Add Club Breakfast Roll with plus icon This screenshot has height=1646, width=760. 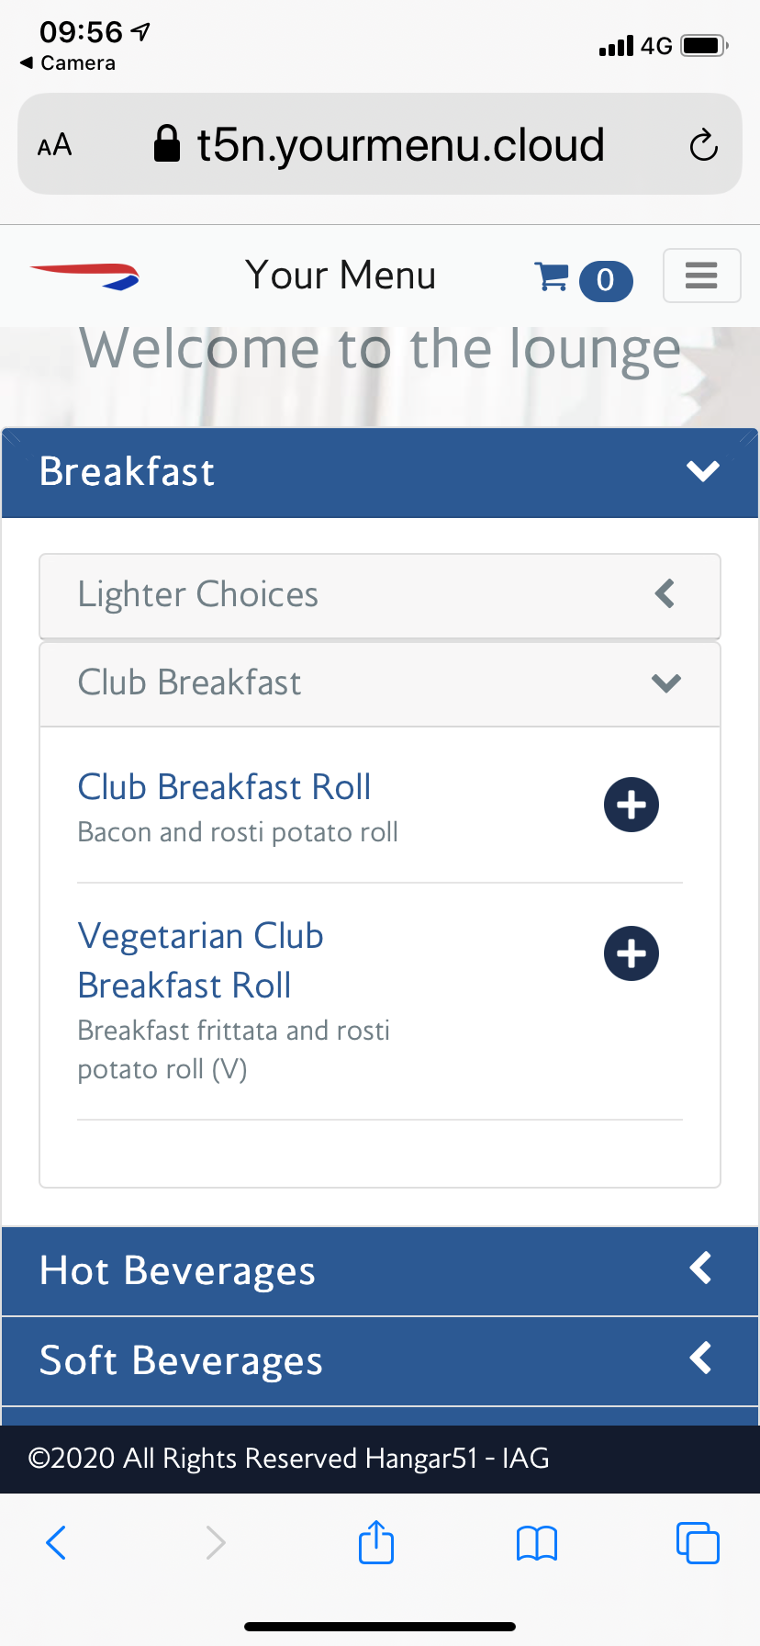click(x=631, y=805)
